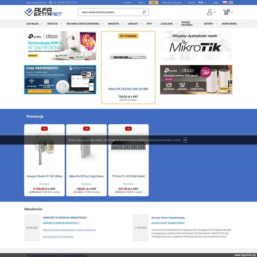This screenshot has height=257, width=257.
Task: Open the user account icon
Action: (209, 12)
